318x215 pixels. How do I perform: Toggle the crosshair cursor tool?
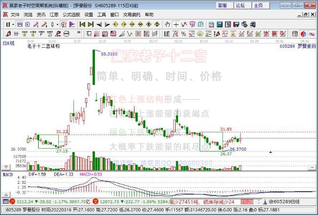point(176,24)
